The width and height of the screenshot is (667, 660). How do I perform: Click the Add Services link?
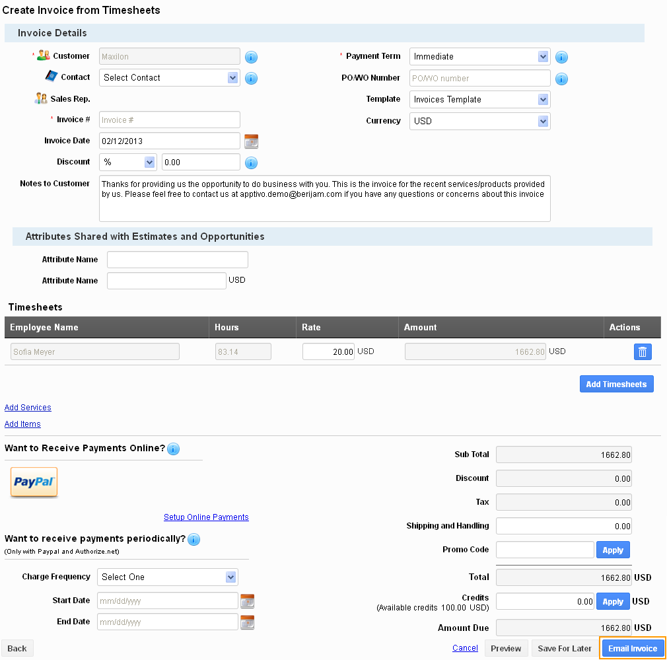pyautogui.click(x=28, y=407)
